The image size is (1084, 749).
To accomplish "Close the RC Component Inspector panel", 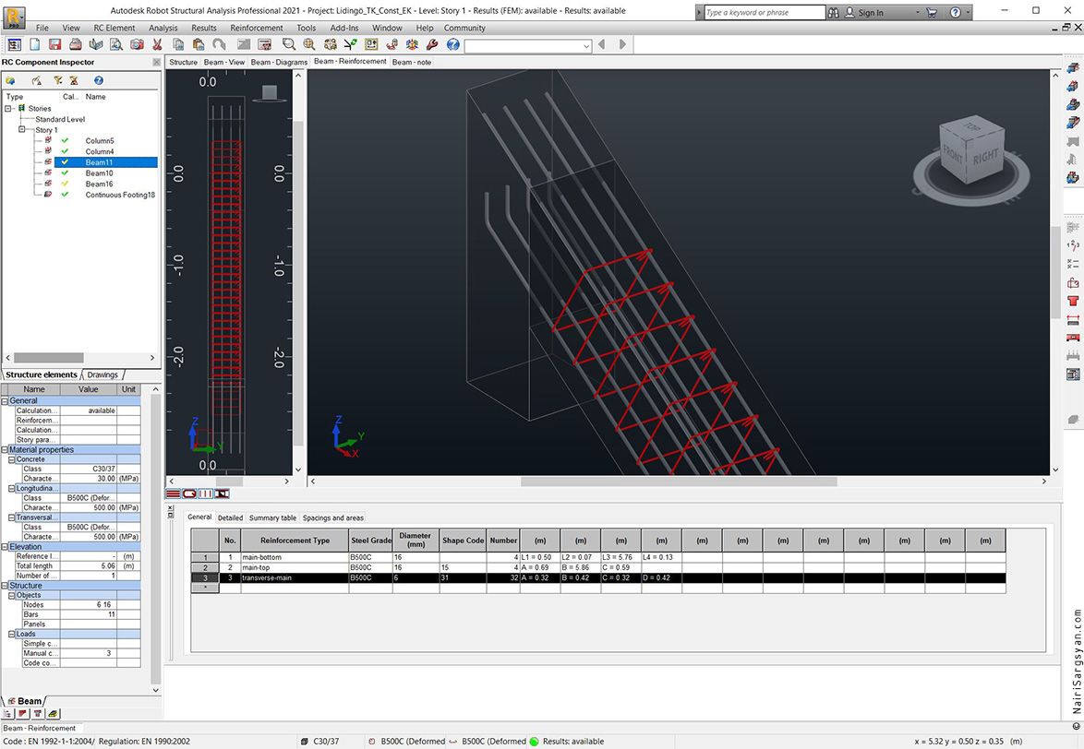I will click(156, 62).
